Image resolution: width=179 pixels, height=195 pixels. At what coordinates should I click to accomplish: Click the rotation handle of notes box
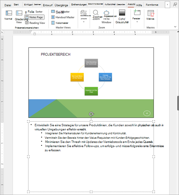[x=91, y=114]
